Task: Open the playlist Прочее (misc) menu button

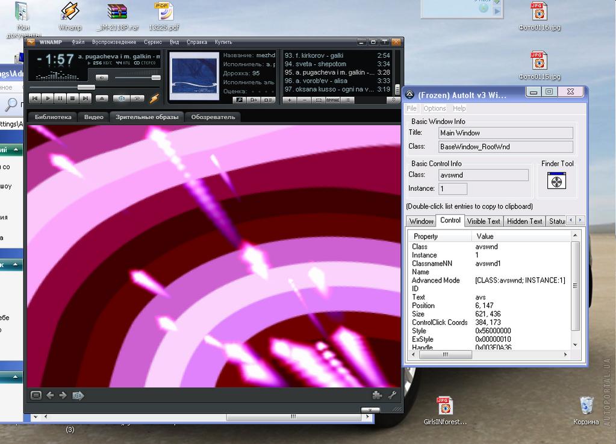Action: pos(332,100)
